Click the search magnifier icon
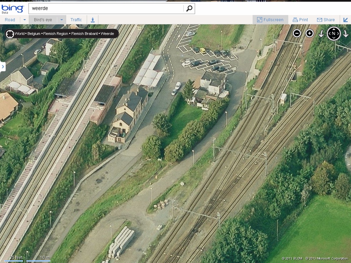 pyautogui.click(x=189, y=8)
